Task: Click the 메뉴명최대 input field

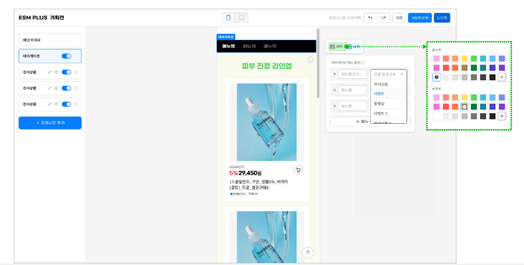Action: pos(352,74)
